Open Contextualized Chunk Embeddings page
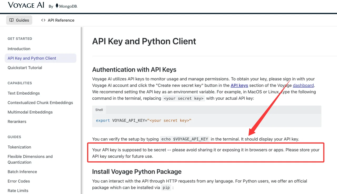The height and width of the screenshot is (194, 337). point(40,103)
